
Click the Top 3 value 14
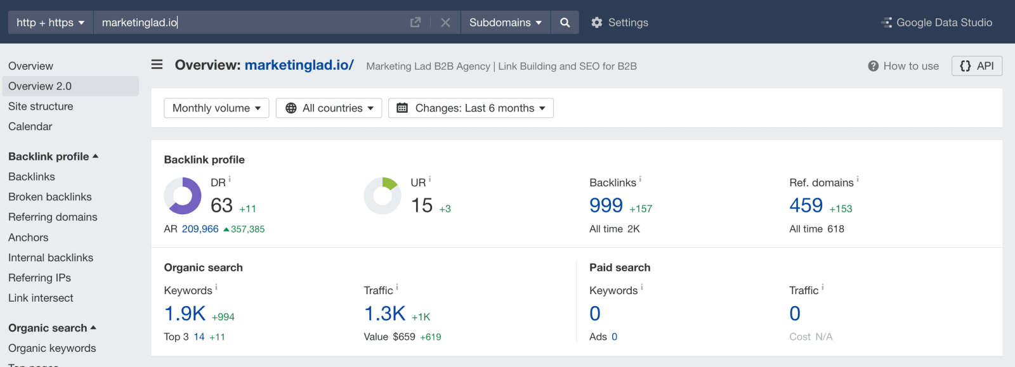[199, 337]
